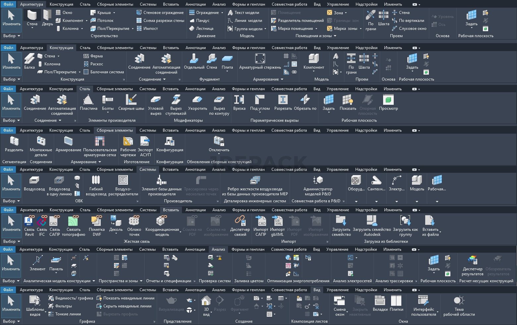The image size is (517, 325).
Task: Click Разделитель помещений button
Action: click(297, 21)
